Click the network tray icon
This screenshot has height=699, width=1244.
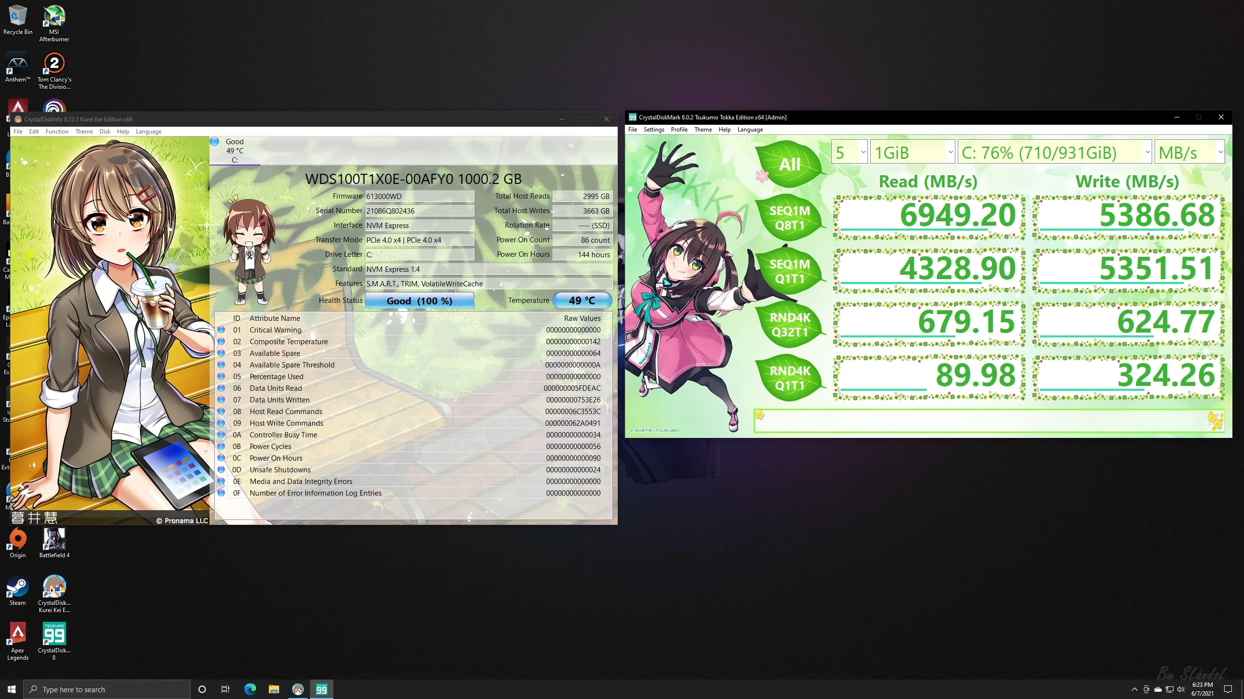[x=1170, y=689]
